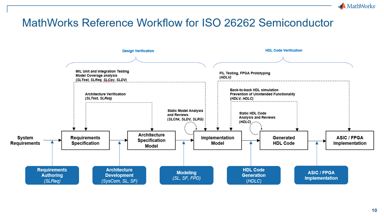Click the System Requirements label
Image resolution: width=384 pixels, height=216 pixels.
point(25,140)
